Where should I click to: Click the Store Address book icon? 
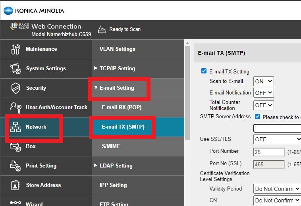(x=15, y=185)
